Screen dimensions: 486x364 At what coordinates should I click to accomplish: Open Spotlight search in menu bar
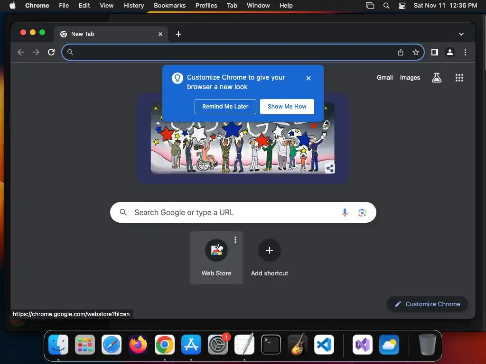click(x=386, y=6)
